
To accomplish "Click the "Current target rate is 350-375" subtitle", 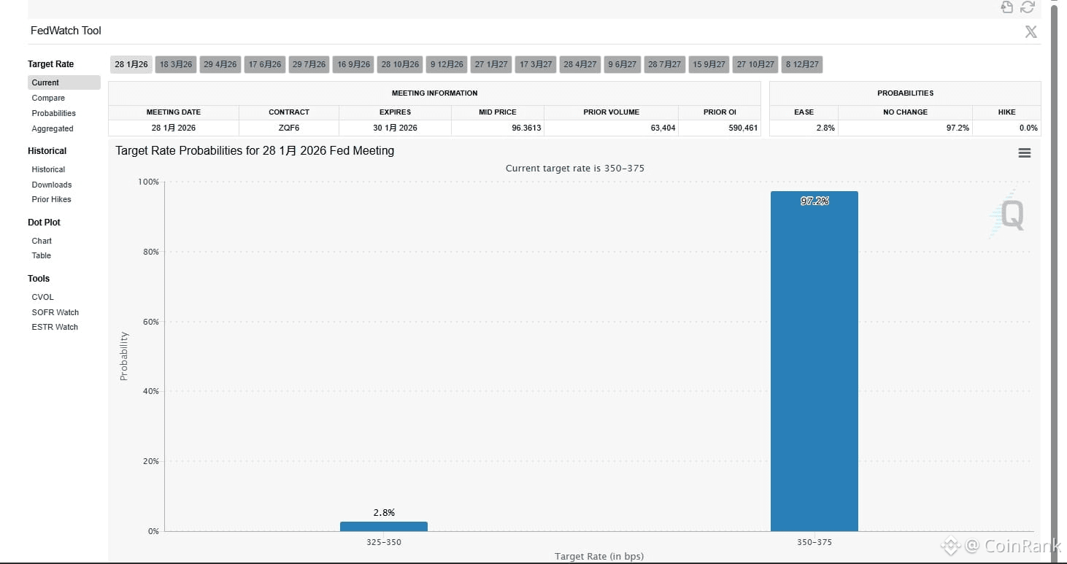I will coord(575,169).
